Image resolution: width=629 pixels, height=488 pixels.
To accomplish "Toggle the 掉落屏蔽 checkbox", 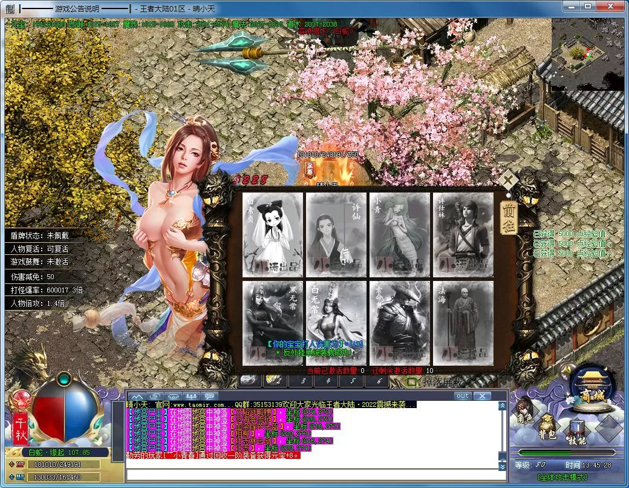I will pyautogui.click(x=412, y=382).
